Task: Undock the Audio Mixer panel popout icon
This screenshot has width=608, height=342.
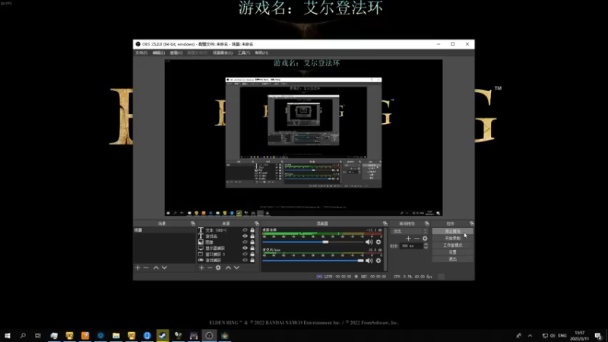Action: [385, 223]
